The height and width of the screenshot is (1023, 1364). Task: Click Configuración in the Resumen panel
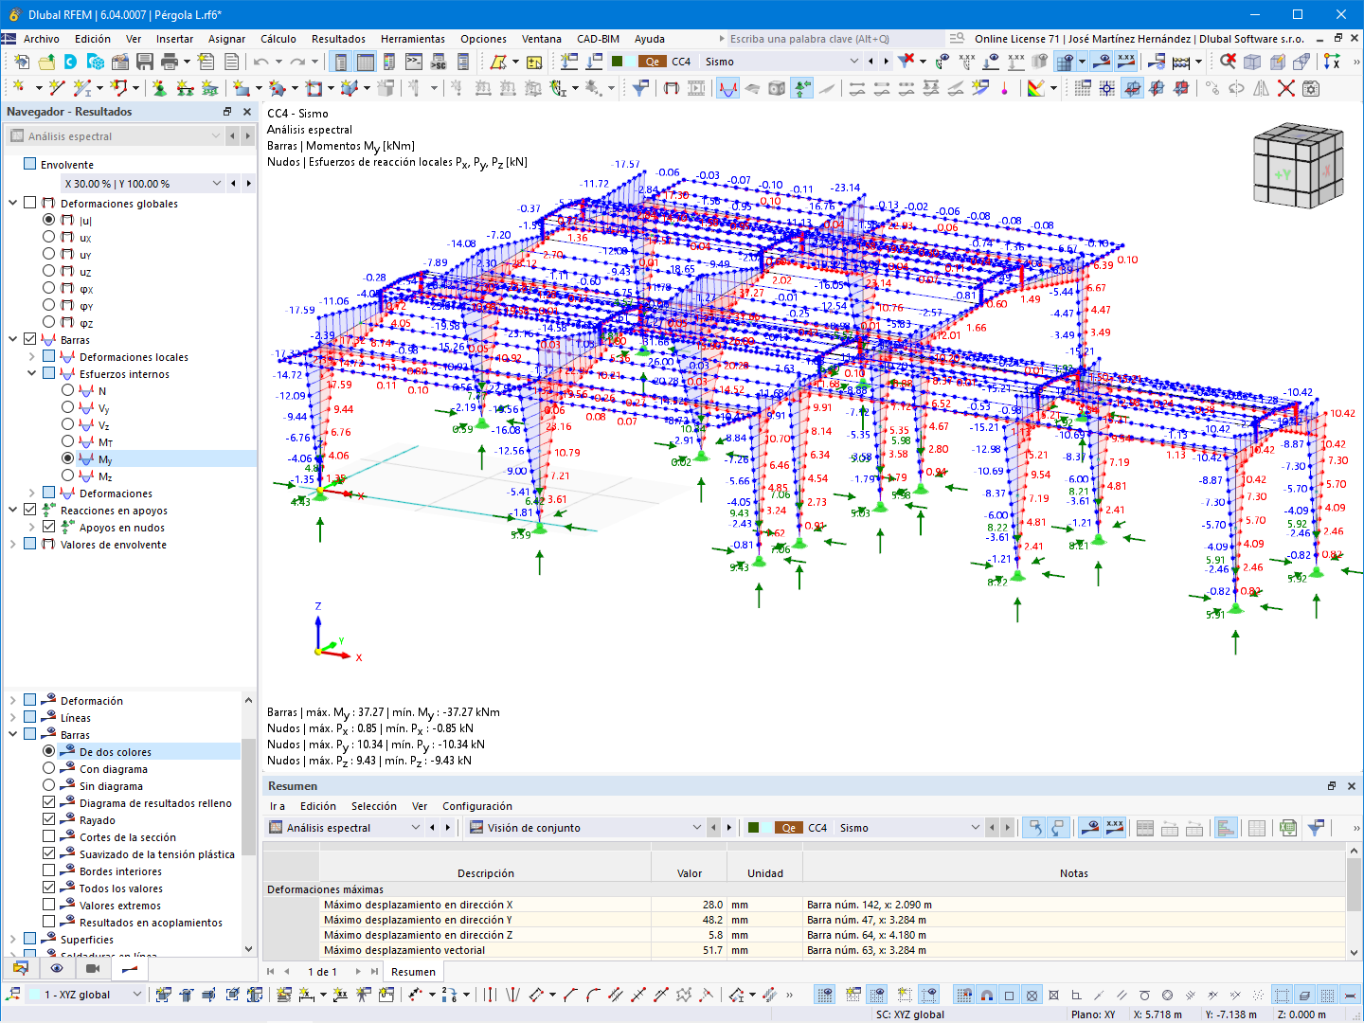(x=477, y=806)
